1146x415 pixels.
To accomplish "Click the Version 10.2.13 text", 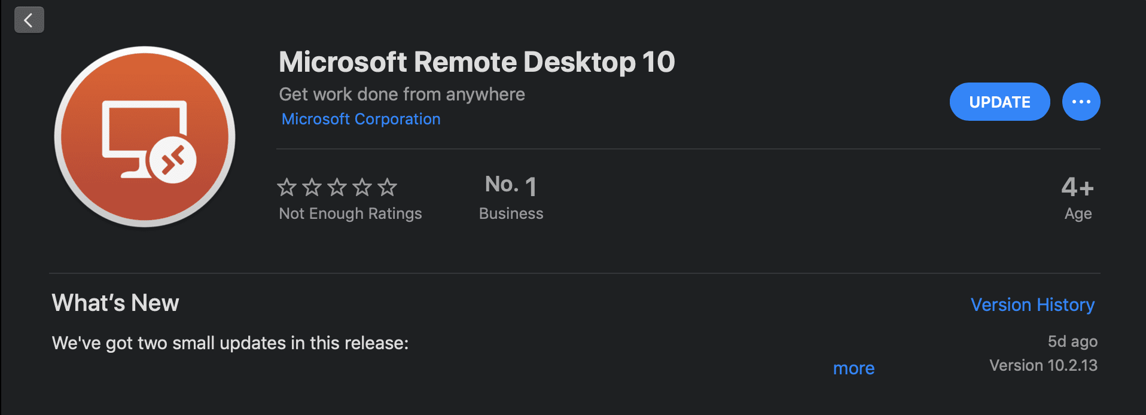I will 1043,365.
